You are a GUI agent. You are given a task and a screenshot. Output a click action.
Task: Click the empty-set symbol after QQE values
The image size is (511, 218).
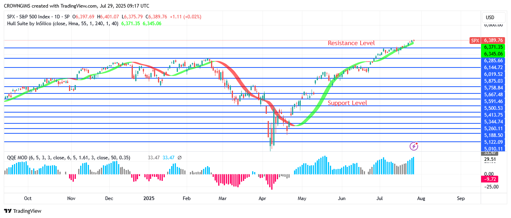coord(180,158)
